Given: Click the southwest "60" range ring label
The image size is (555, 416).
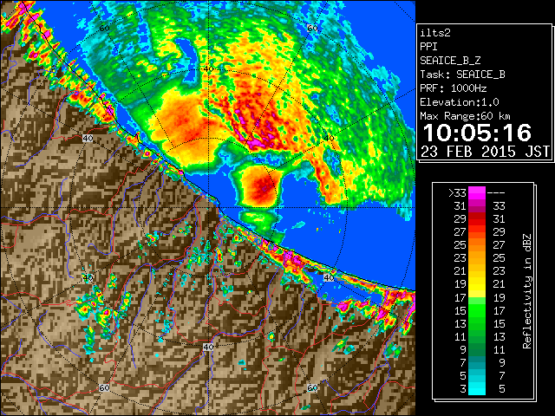Looking at the screenshot, I should pyautogui.click(x=104, y=388).
